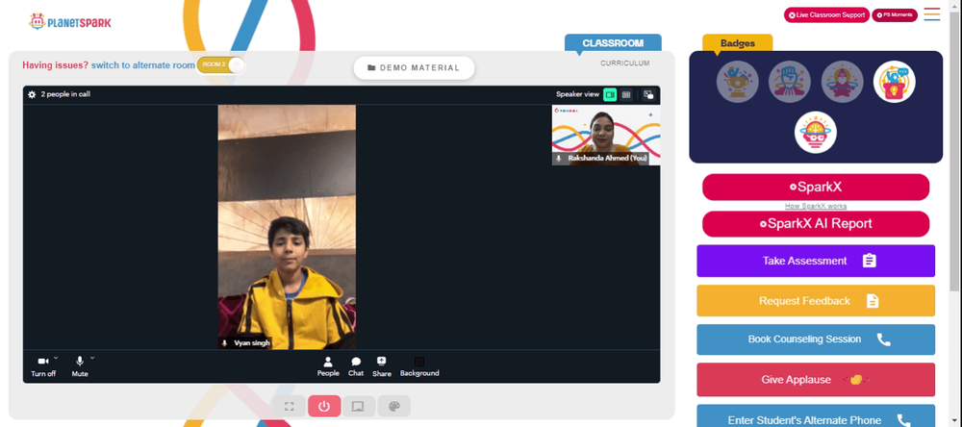Toggle the ROOM 2 alternate room switch
Viewport: 962px width, 427px height.
point(221,64)
